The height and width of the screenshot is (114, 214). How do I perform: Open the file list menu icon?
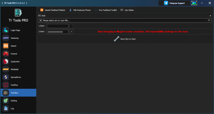pyautogui.click(x=209, y=20)
